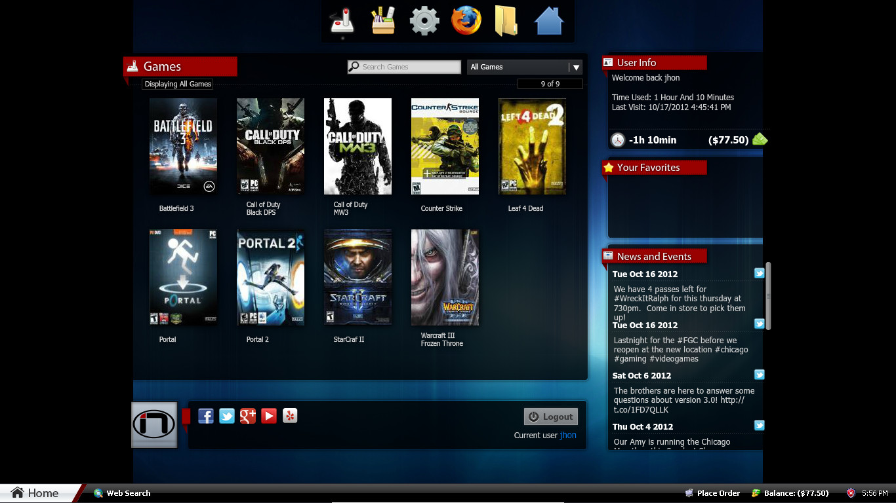This screenshot has width=896, height=503.
Task: Launch the Firefox browser icon
Action: coord(466,20)
